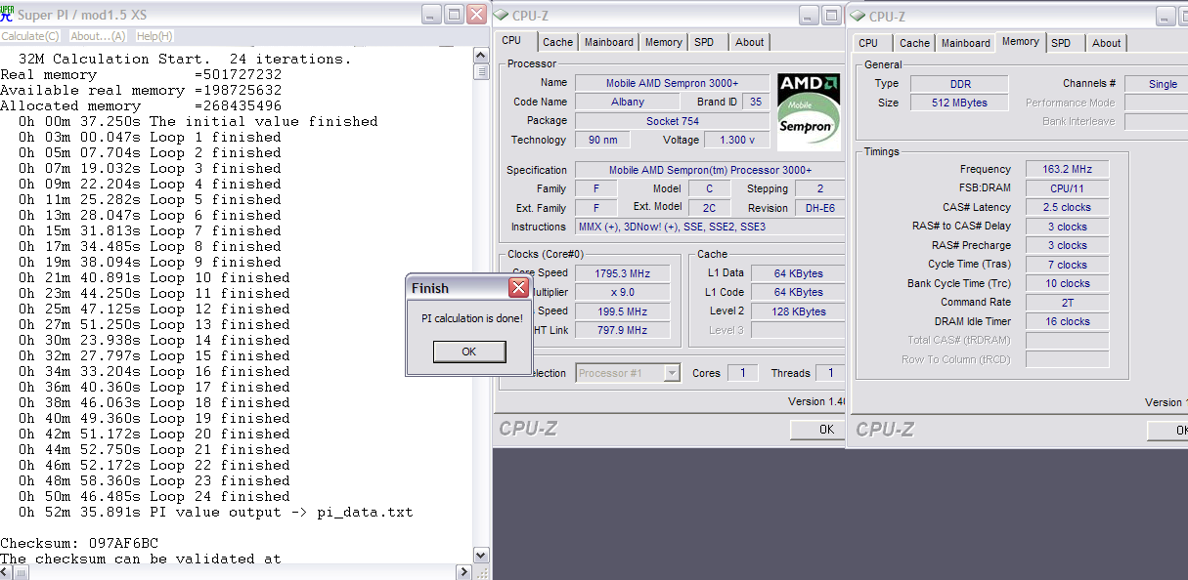This screenshot has height=580, width=1188.
Task: Click the CPU-Z icon in the Memory window title bar
Action: coord(858,16)
